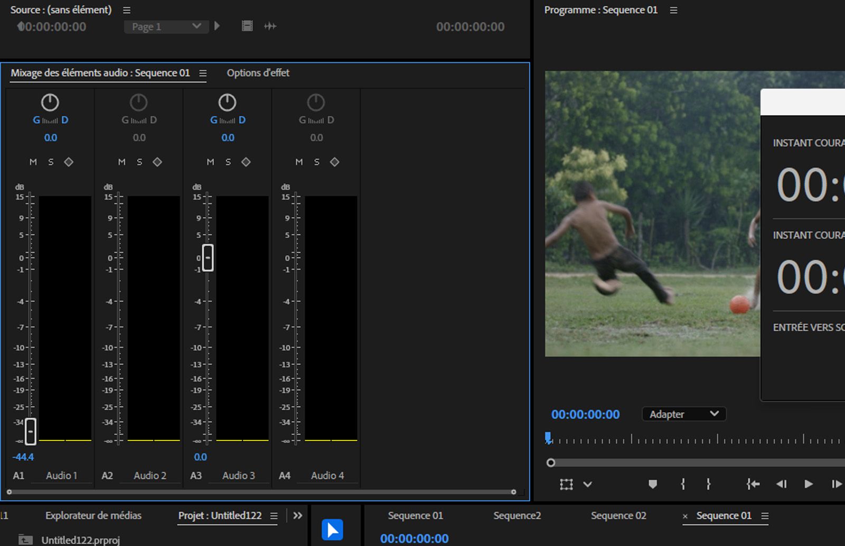Click the Audio 3 volume fader handle
The height and width of the screenshot is (546, 845).
pos(208,258)
